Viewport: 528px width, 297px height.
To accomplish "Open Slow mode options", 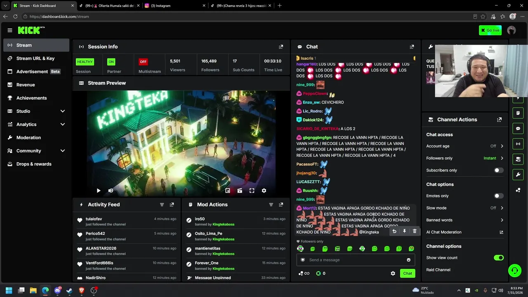I will pyautogui.click(x=465, y=208).
